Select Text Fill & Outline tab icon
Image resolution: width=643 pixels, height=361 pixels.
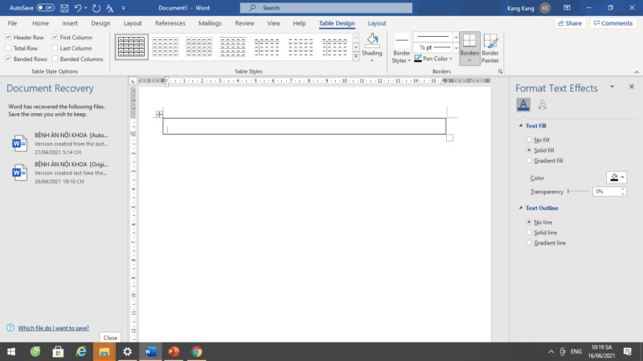coord(523,105)
